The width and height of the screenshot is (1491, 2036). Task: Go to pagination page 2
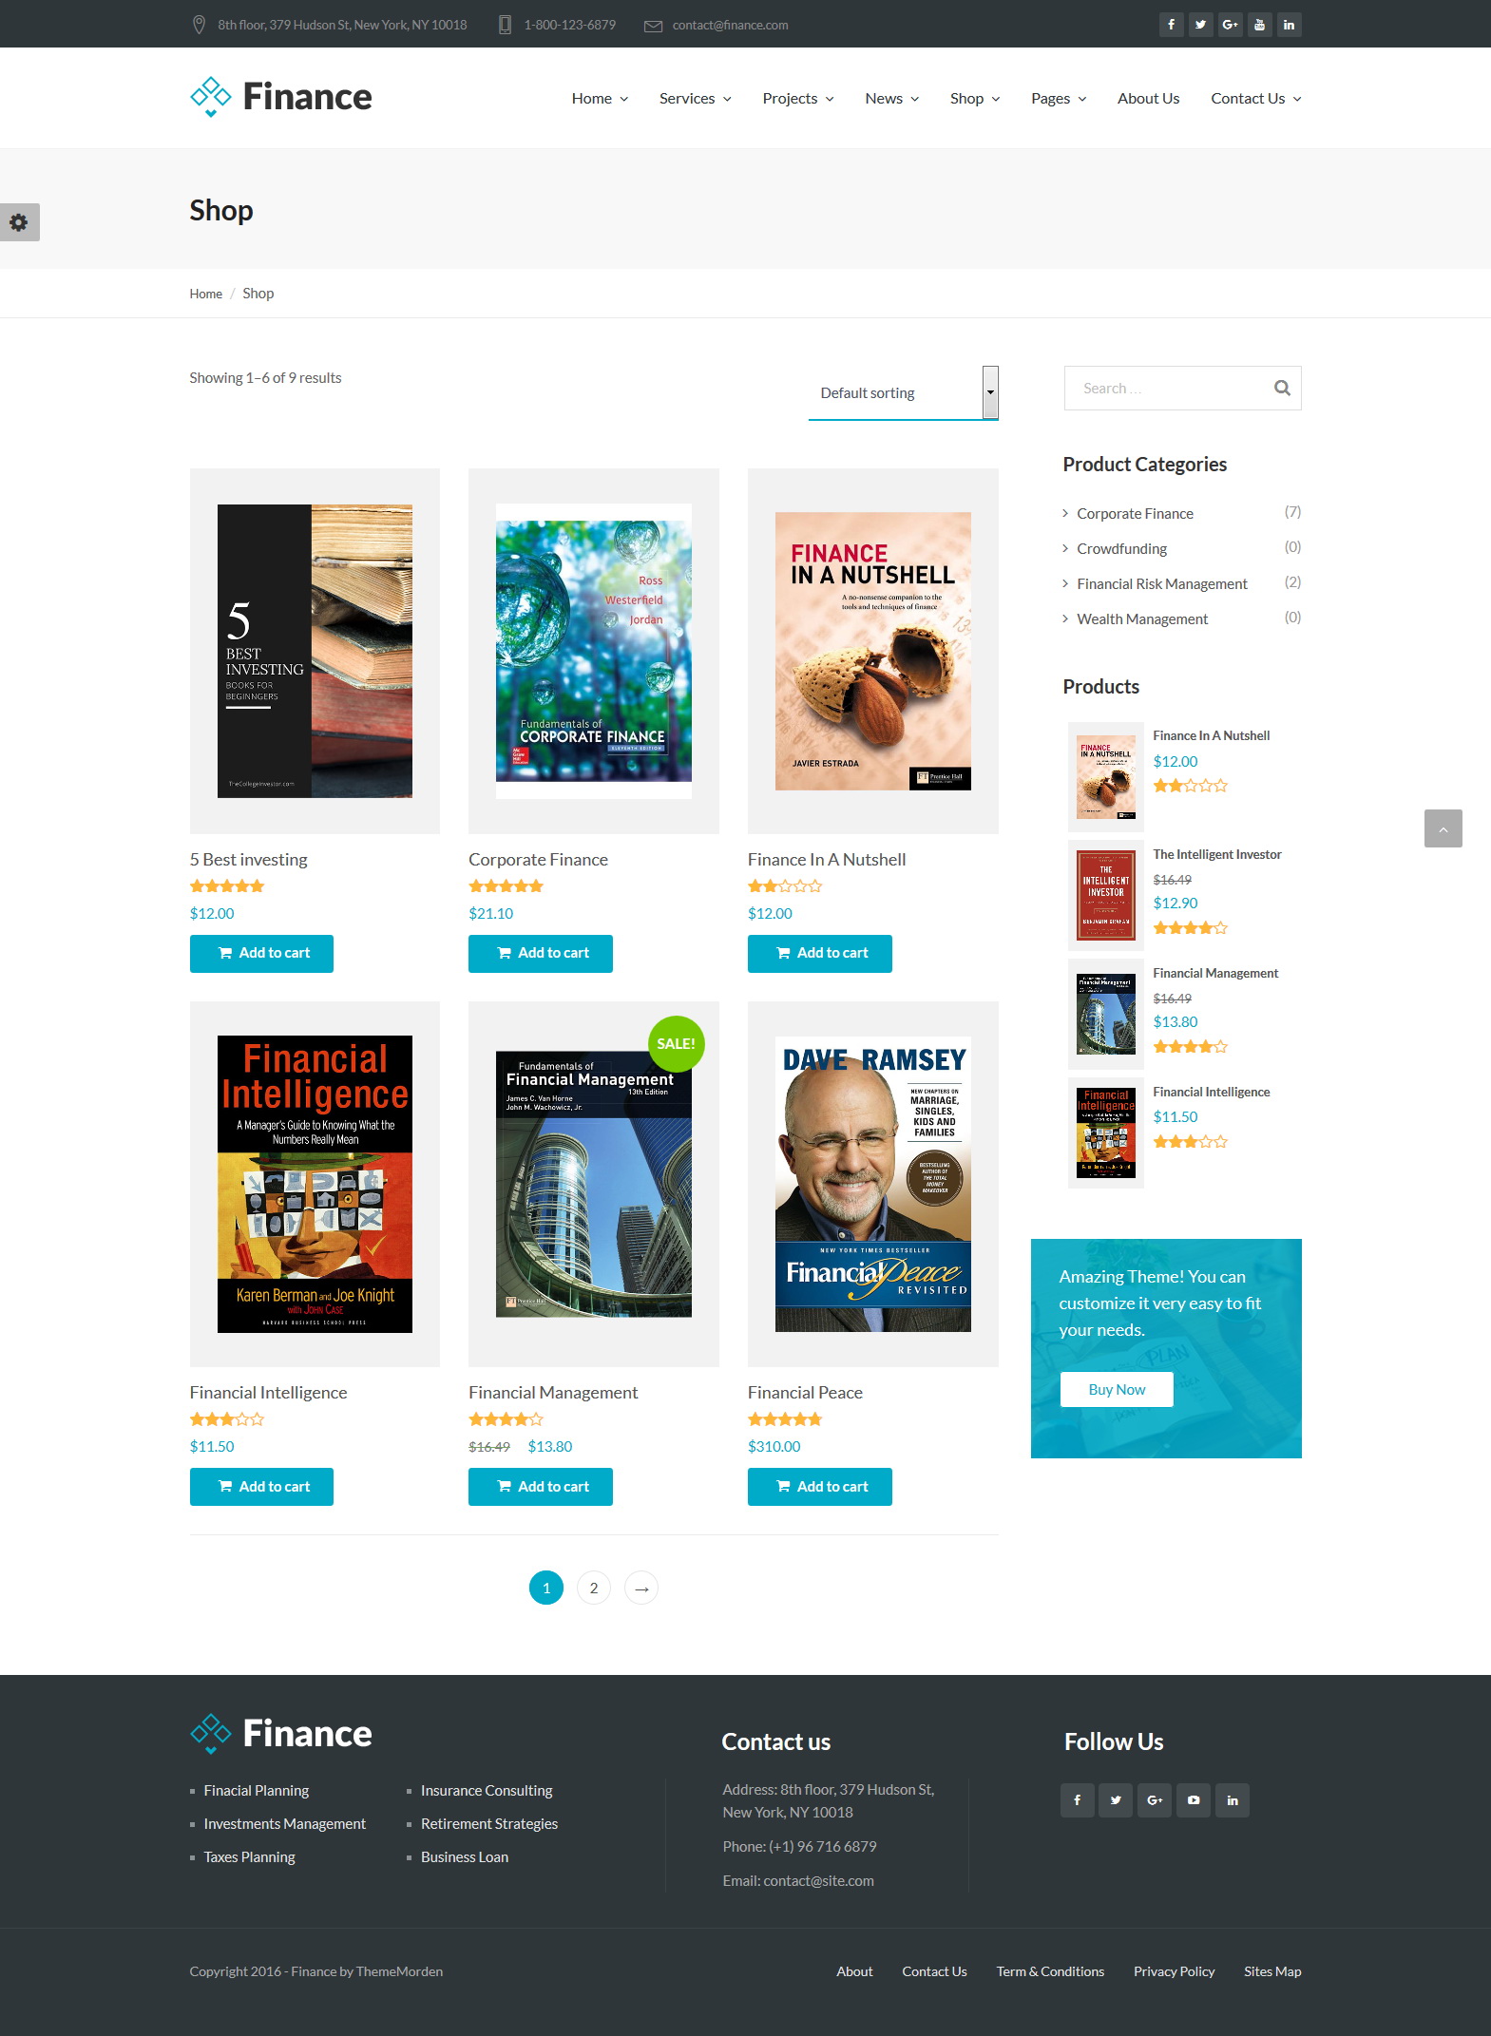pyautogui.click(x=594, y=1588)
